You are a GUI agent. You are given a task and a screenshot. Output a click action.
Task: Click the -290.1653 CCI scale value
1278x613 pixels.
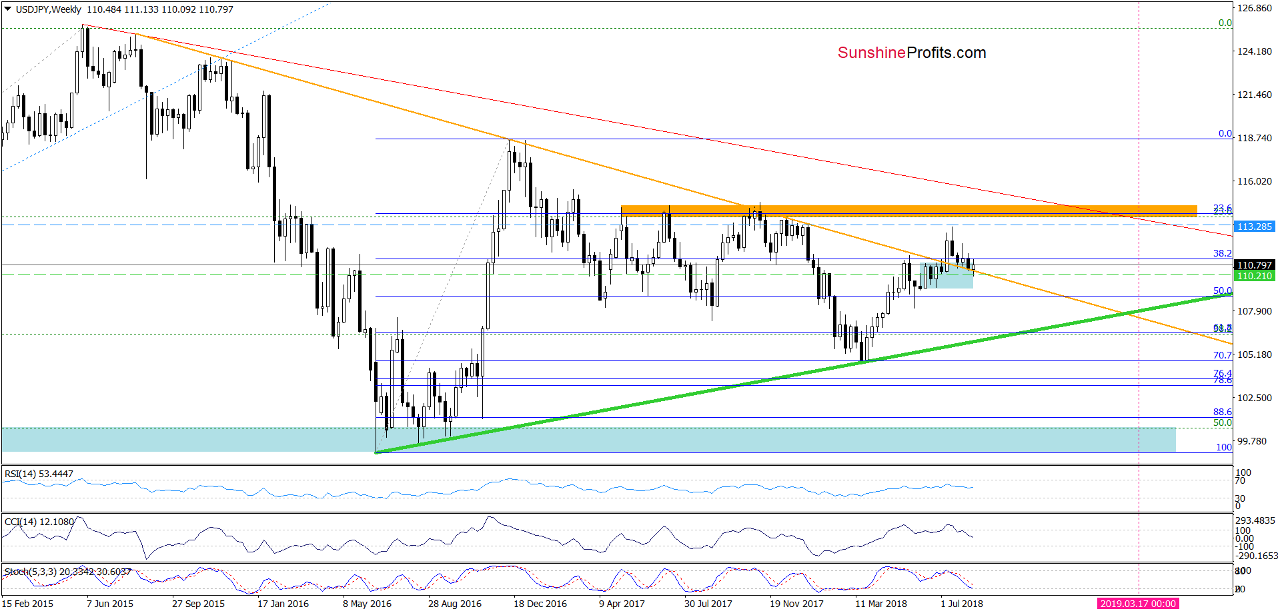tap(1257, 556)
